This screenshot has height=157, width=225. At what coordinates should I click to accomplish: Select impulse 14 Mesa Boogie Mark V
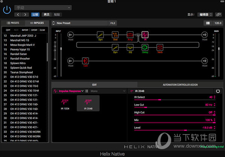click(x=24, y=45)
